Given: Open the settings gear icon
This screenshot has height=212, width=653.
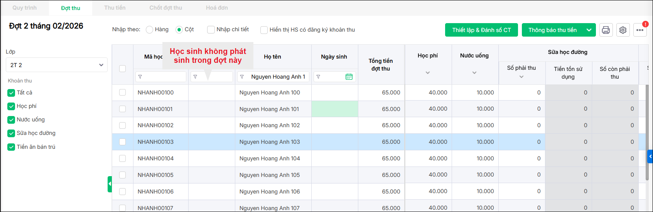Looking at the screenshot, I should pos(623,30).
